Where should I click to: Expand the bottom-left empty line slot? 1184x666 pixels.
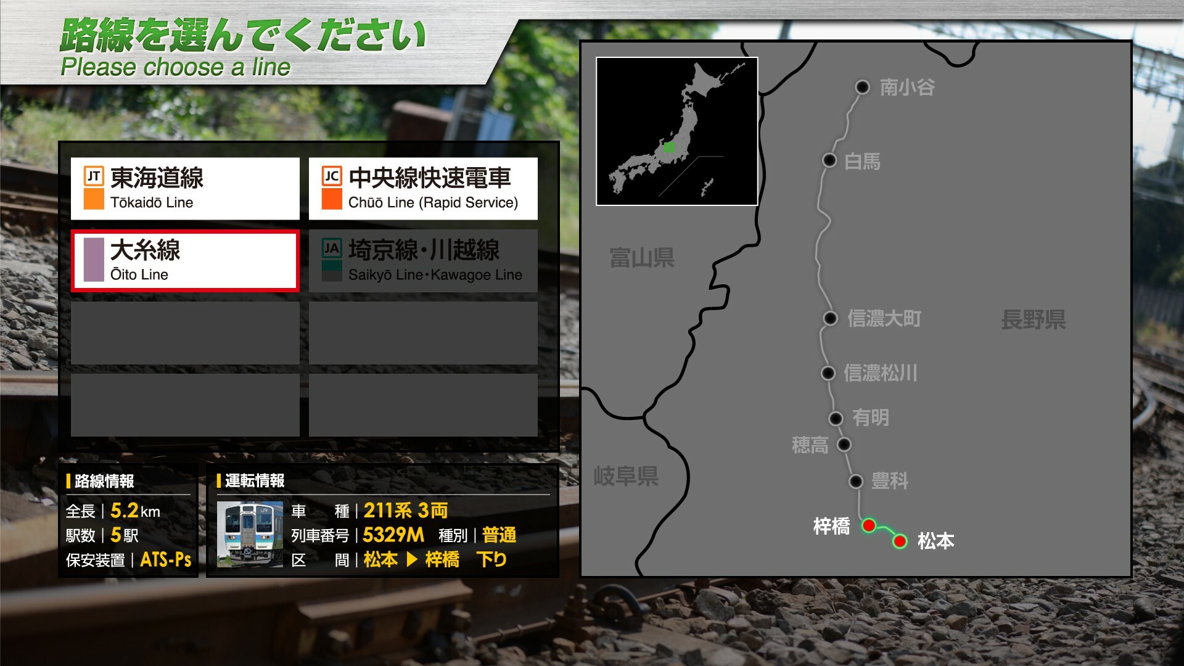[x=184, y=404]
